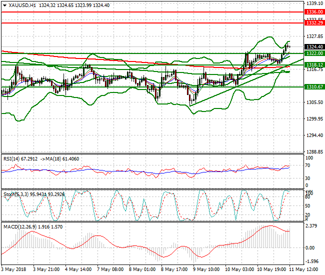Select the 1318.12 green level label
The width and height of the screenshot is (325, 275).
click(x=314, y=65)
